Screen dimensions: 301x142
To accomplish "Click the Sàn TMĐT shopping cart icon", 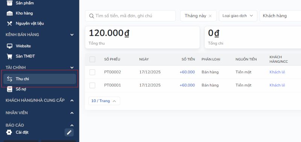I will coord(9,56).
